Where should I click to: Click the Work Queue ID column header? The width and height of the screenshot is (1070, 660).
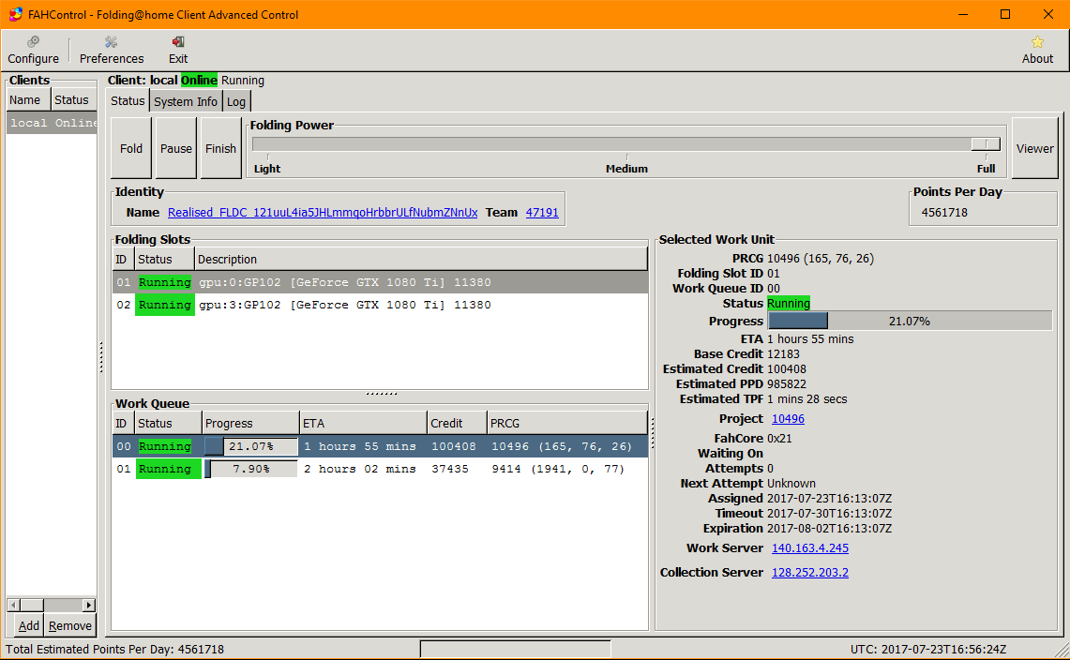123,423
